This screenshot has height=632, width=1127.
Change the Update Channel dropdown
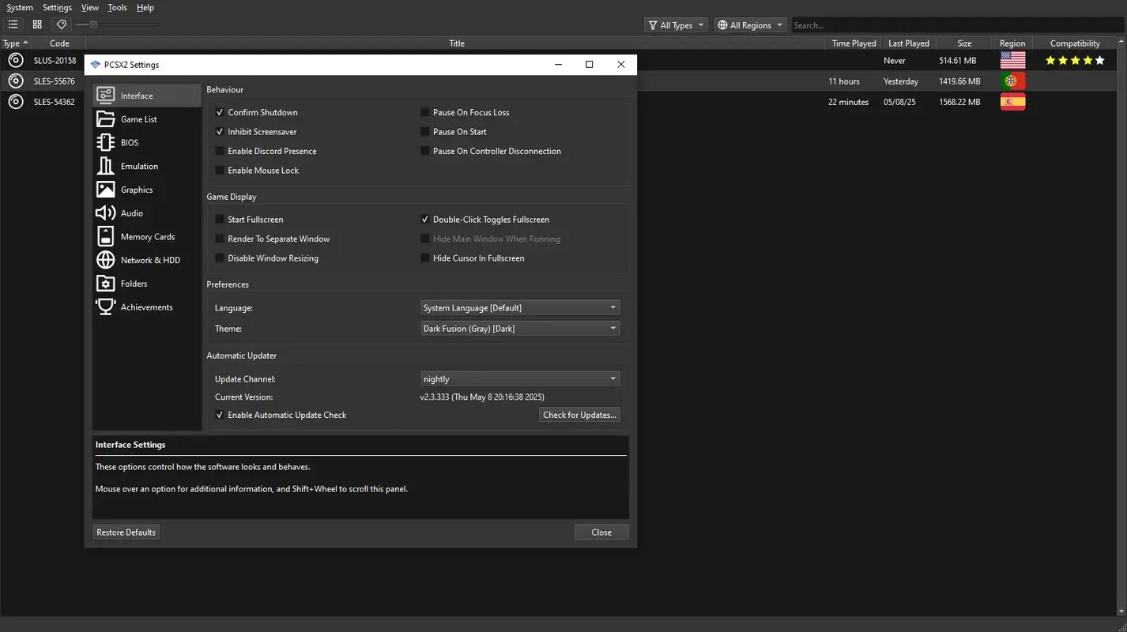519,378
